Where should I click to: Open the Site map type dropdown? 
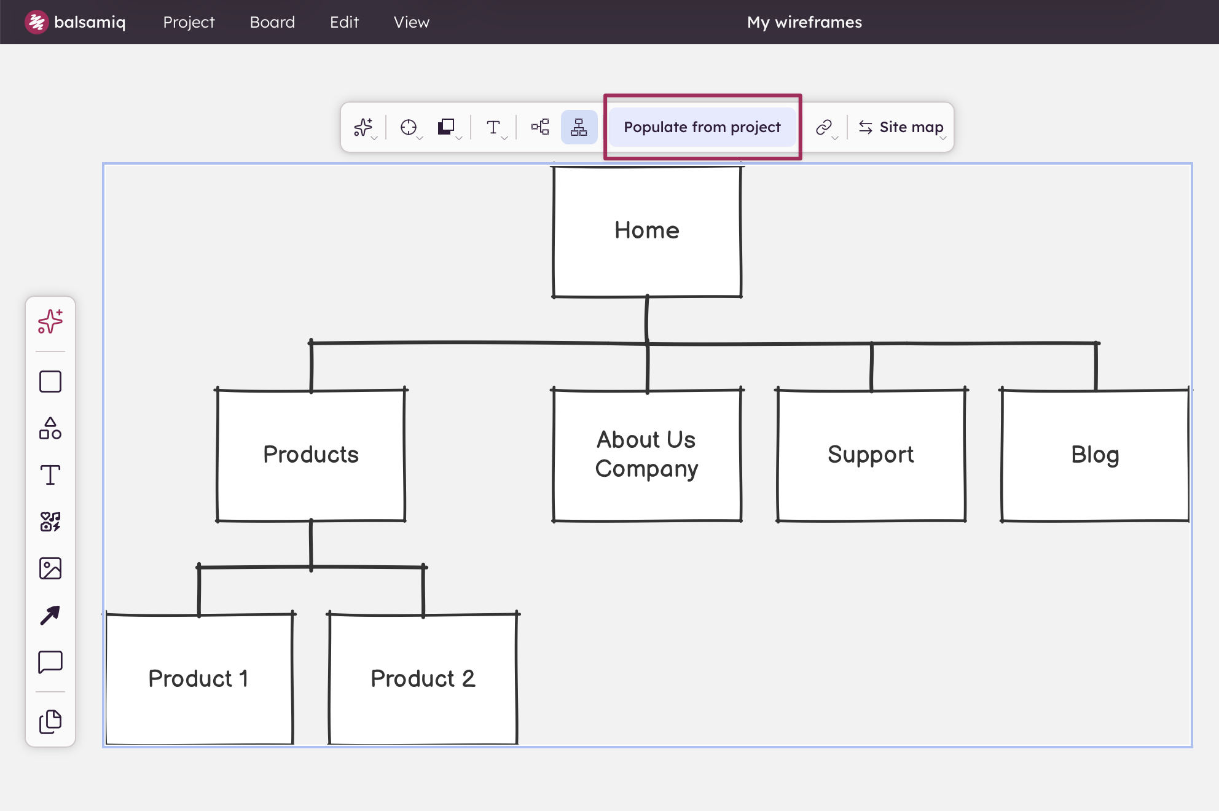[x=902, y=127]
